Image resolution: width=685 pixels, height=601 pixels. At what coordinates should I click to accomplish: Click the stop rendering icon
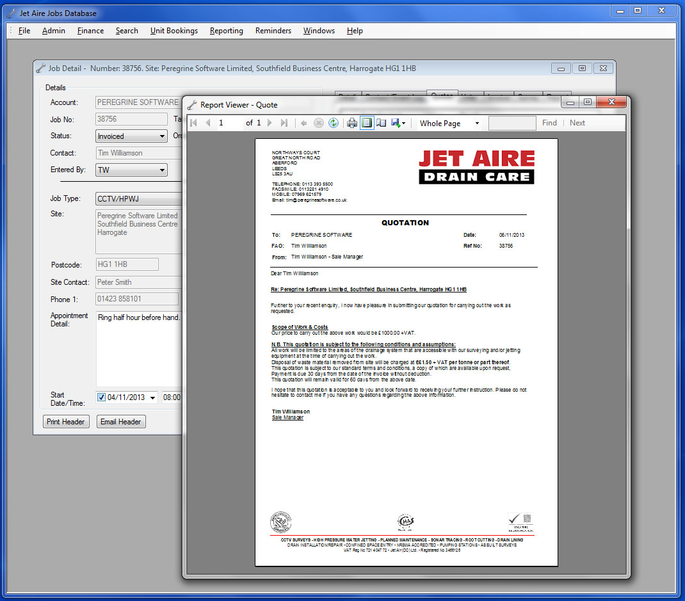point(319,123)
